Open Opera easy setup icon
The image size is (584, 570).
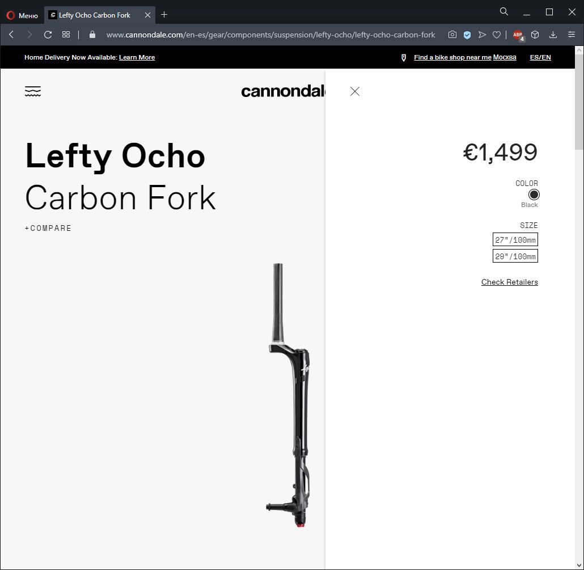(x=572, y=35)
